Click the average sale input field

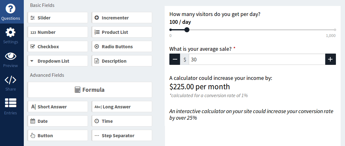click(x=257, y=60)
